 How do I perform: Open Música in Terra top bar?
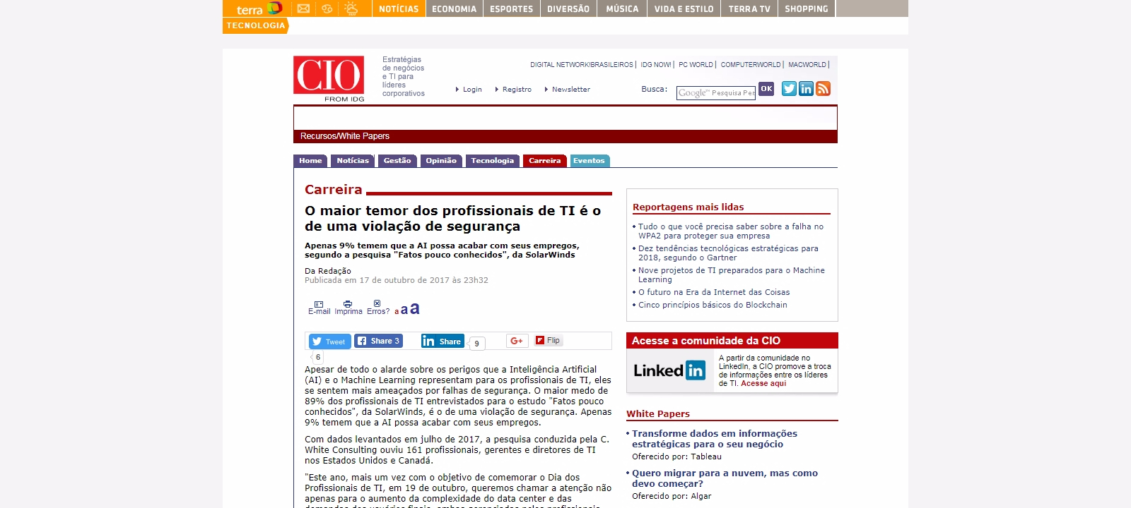pos(622,8)
